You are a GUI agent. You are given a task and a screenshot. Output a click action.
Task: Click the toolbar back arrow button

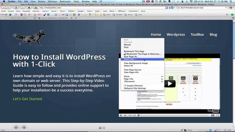(4, 8)
